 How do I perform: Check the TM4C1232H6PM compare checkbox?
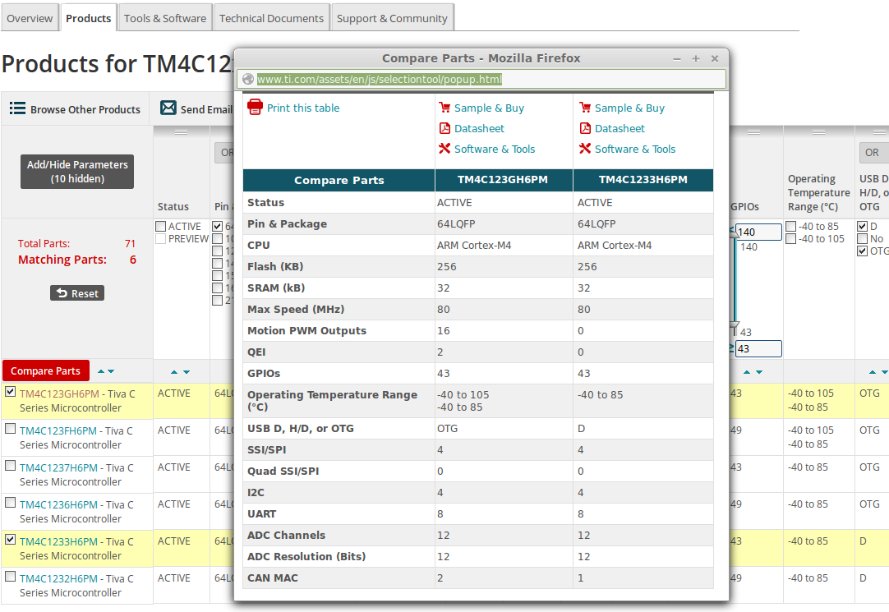point(10,577)
